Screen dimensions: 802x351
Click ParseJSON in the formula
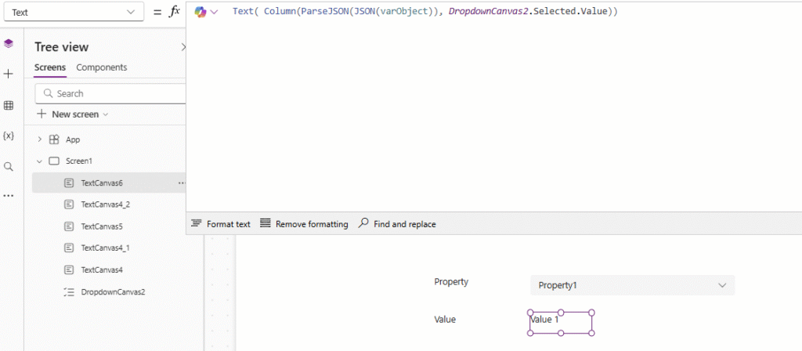pos(324,12)
